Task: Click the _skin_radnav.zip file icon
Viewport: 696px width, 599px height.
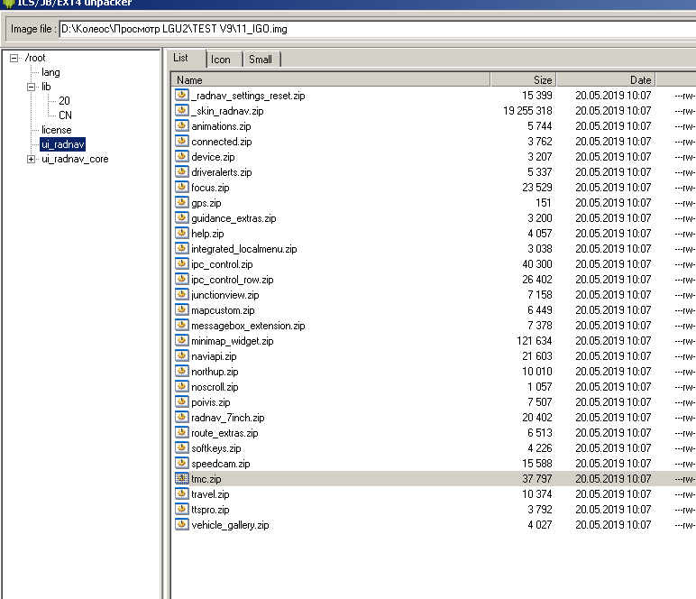Action: pyautogui.click(x=181, y=111)
